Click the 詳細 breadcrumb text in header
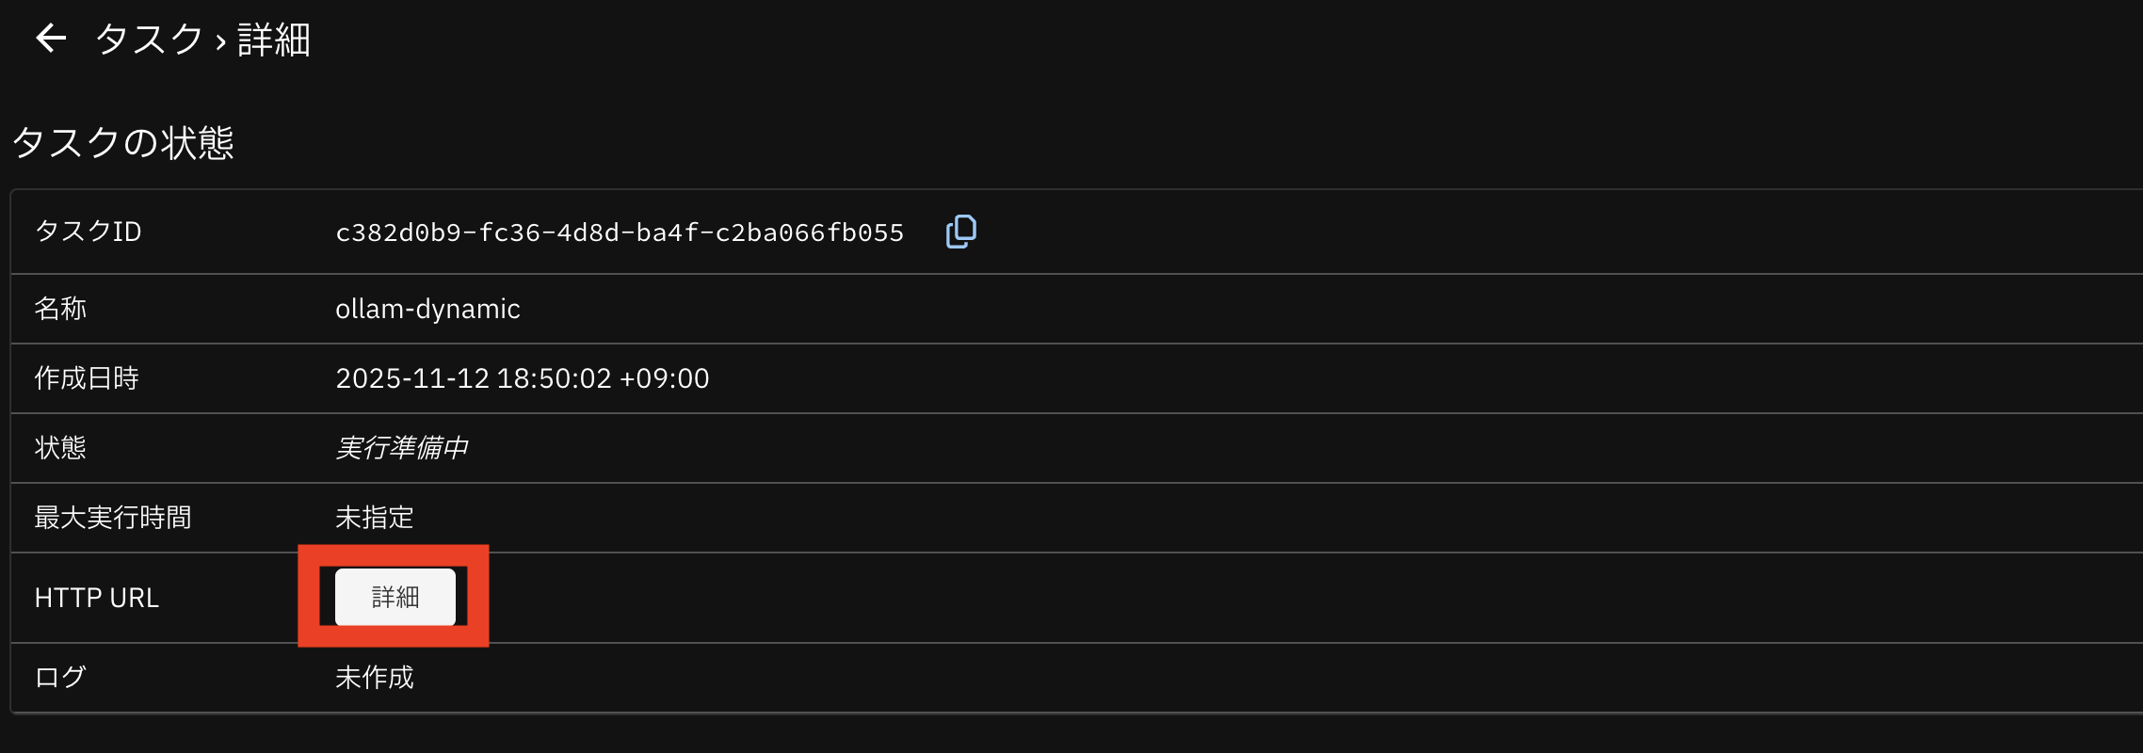The width and height of the screenshot is (2143, 753). [274, 40]
